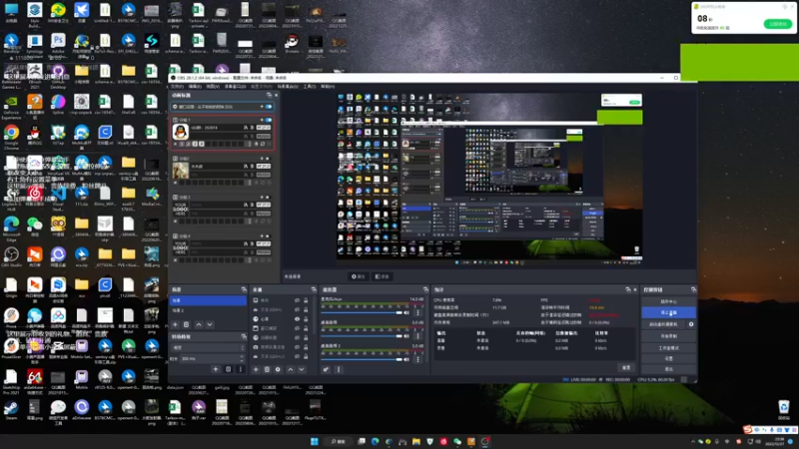Click the start recording button

(x=668, y=336)
